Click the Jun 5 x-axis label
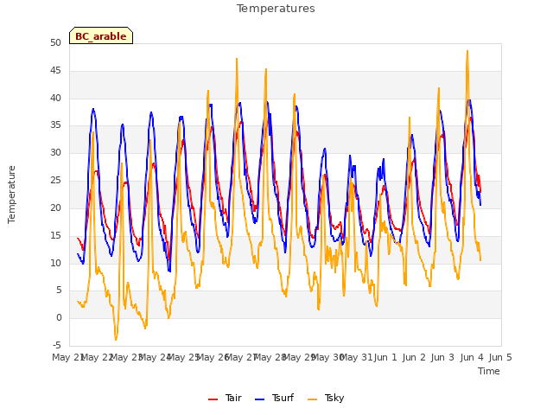Viewport: 553px width, 415px height. [x=500, y=357]
